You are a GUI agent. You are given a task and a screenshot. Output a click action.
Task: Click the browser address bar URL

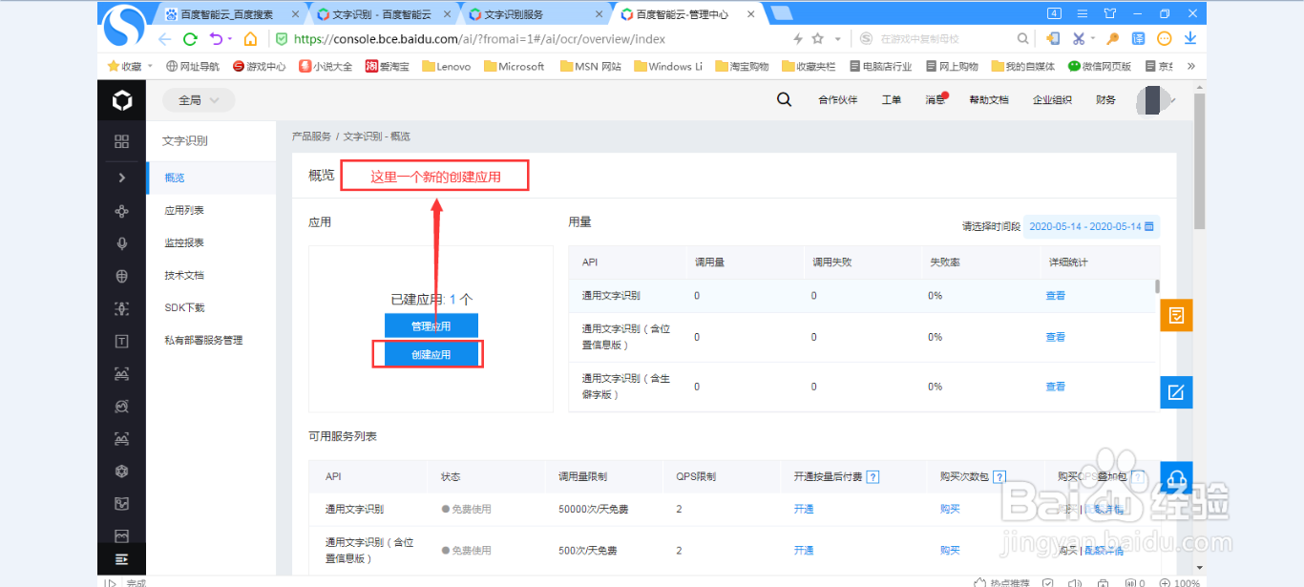(479, 39)
